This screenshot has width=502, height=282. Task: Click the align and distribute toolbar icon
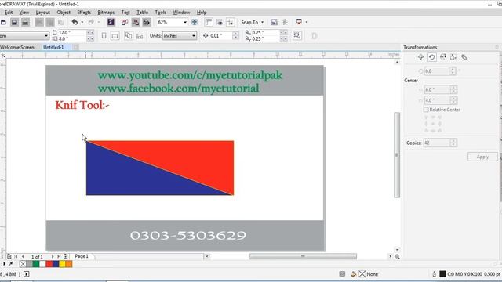click(285, 22)
